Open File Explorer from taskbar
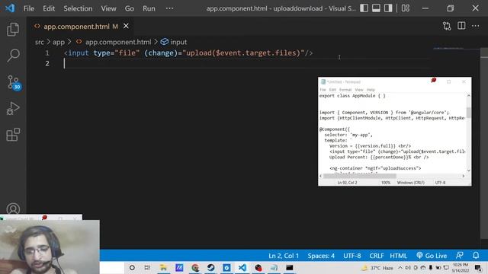This screenshot has height=274, width=488. coord(163,267)
